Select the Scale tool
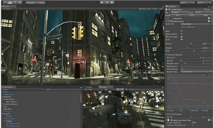The width and height of the screenshot is (214, 128). [20, 3]
